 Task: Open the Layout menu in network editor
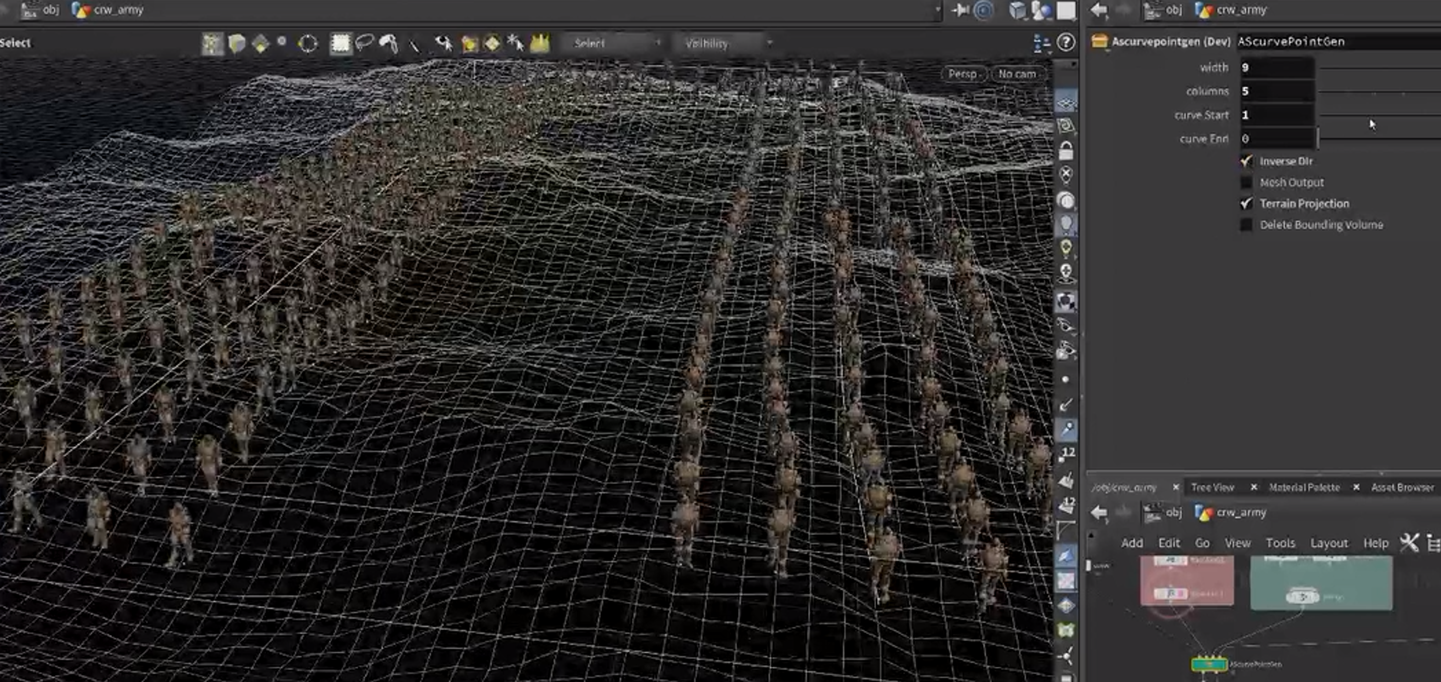pos(1328,543)
